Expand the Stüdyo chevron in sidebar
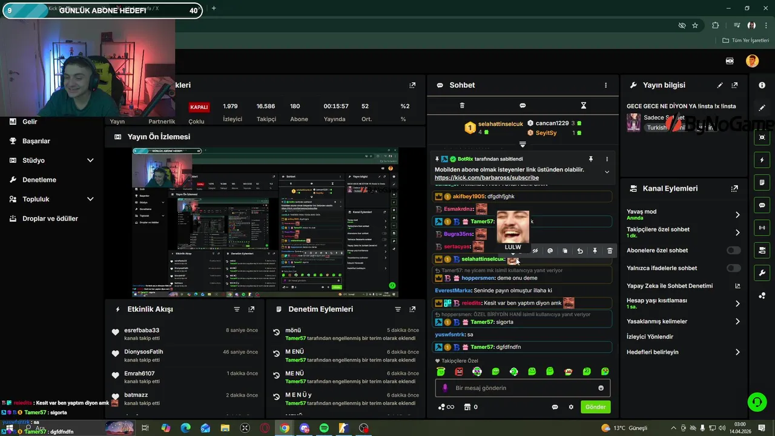 (x=90, y=160)
